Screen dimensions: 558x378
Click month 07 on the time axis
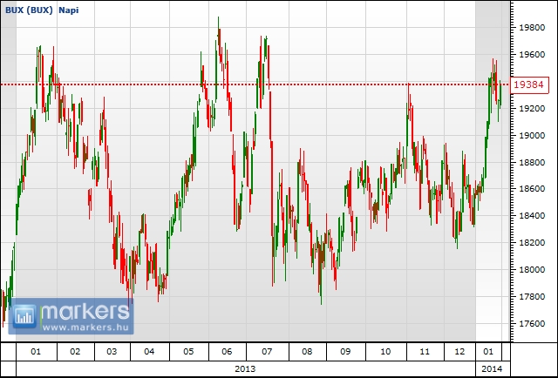[x=267, y=352]
